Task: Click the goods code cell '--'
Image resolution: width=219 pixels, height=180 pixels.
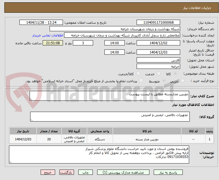Action: (193, 139)
